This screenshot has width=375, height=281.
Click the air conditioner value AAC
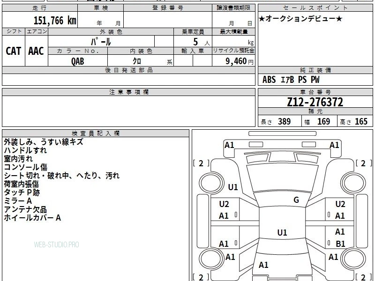point(36,51)
